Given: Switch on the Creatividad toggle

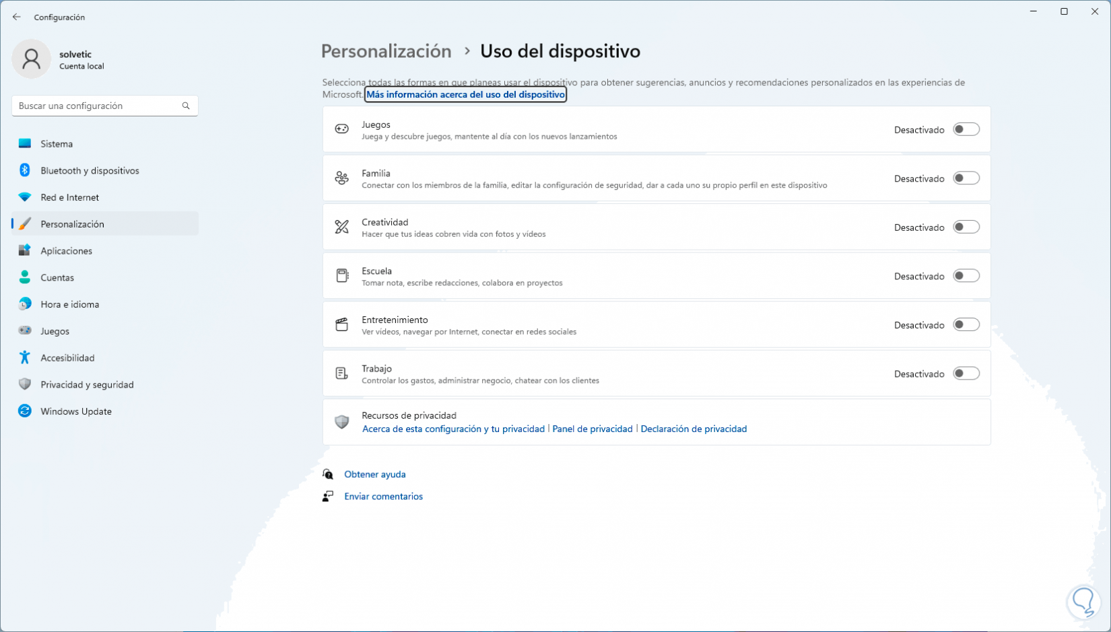Looking at the screenshot, I should 966,227.
